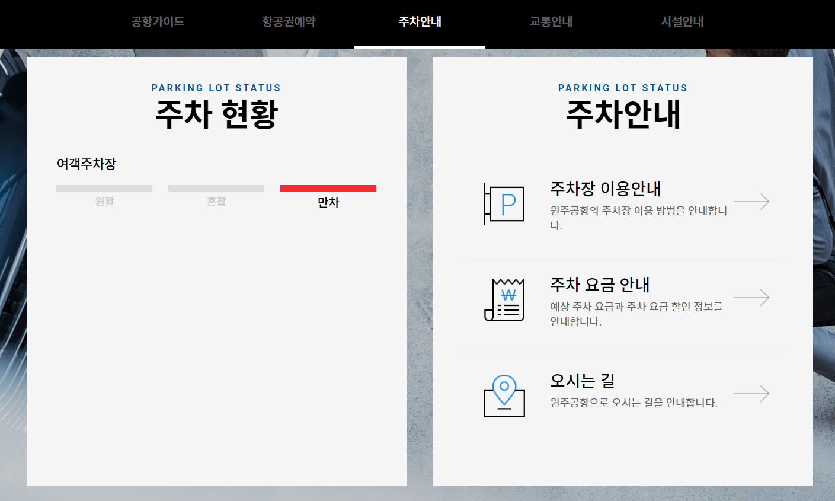The height and width of the screenshot is (501, 835).
Task: Select the directions icon for 오시는 길
Action: point(504,396)
